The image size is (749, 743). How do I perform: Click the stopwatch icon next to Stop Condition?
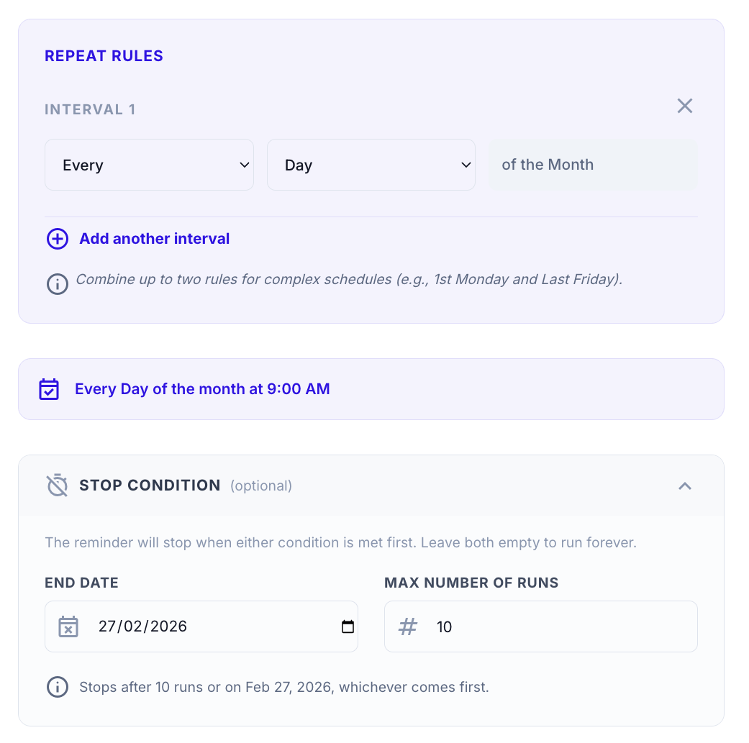coord(57,486)
